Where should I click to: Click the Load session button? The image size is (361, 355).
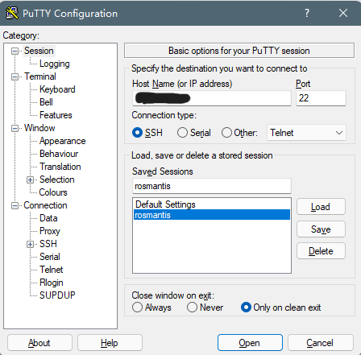(x=321, y=207)
